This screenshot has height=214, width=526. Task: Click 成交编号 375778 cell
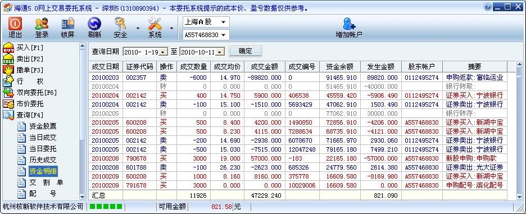tap(302, 176)
